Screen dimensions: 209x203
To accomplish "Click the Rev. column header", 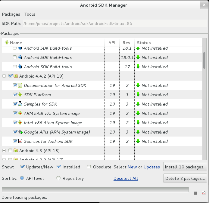I will [x=127, y=43].
